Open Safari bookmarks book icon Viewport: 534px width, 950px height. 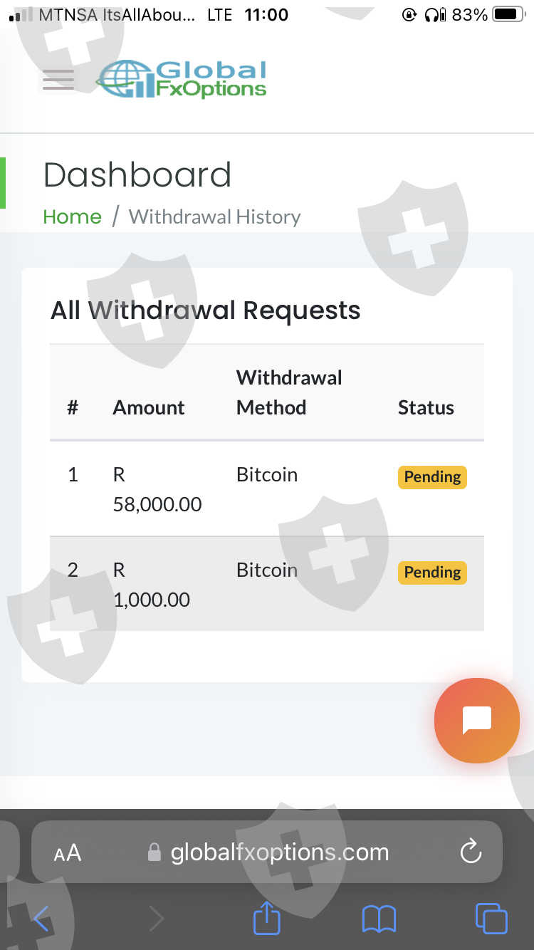coord(379,919)
